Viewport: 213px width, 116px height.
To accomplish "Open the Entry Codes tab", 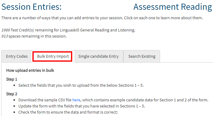I will tap(16, 56).
